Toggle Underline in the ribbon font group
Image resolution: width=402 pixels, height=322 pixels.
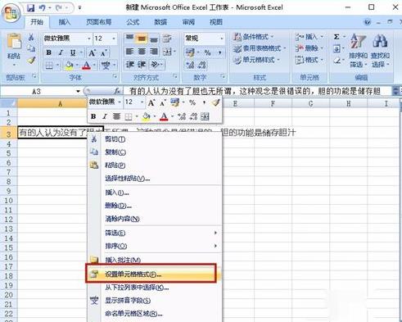coord(73,52)
